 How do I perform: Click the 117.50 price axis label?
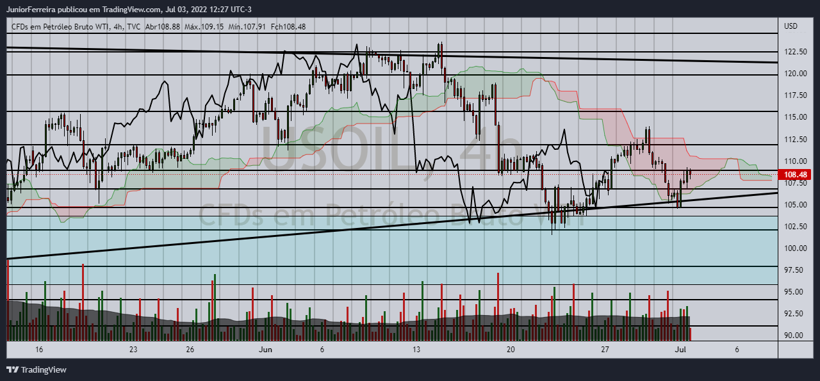795,95
